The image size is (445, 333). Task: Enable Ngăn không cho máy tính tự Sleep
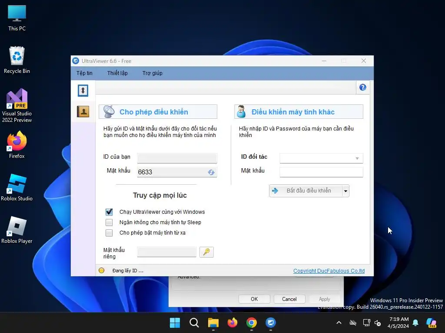point(109,222)
